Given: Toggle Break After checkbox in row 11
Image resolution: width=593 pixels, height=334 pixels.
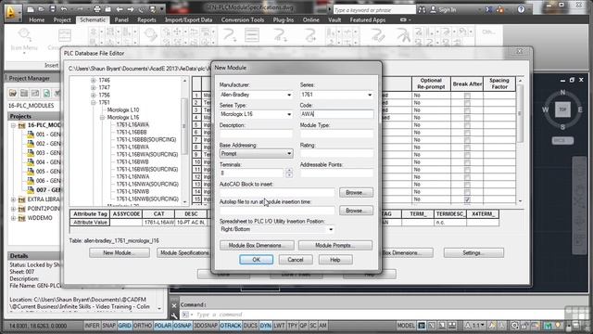Looking at the screenshot, I should (467, 170).
